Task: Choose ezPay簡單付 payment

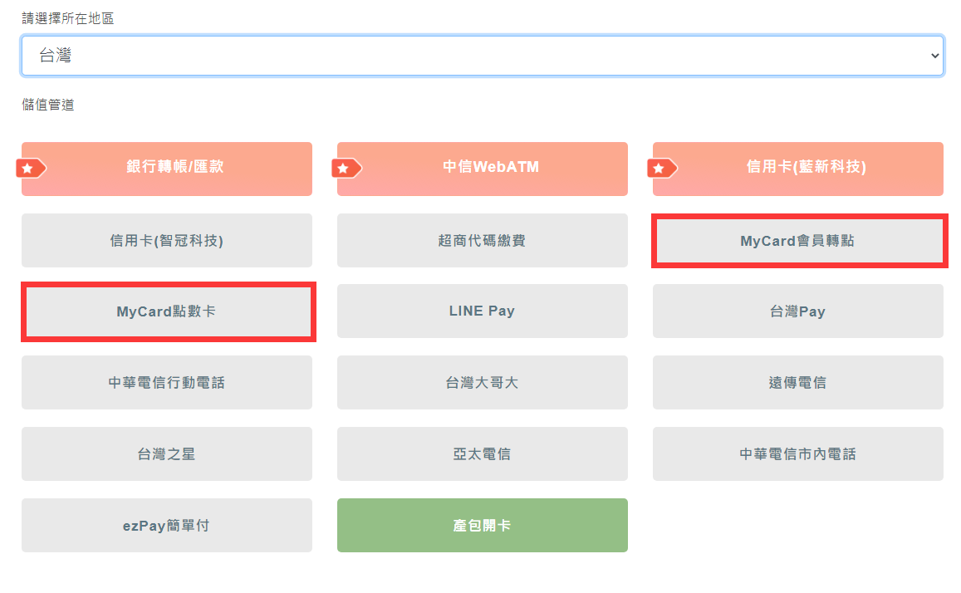Action: pyautogui.click(x=167, y=525)
